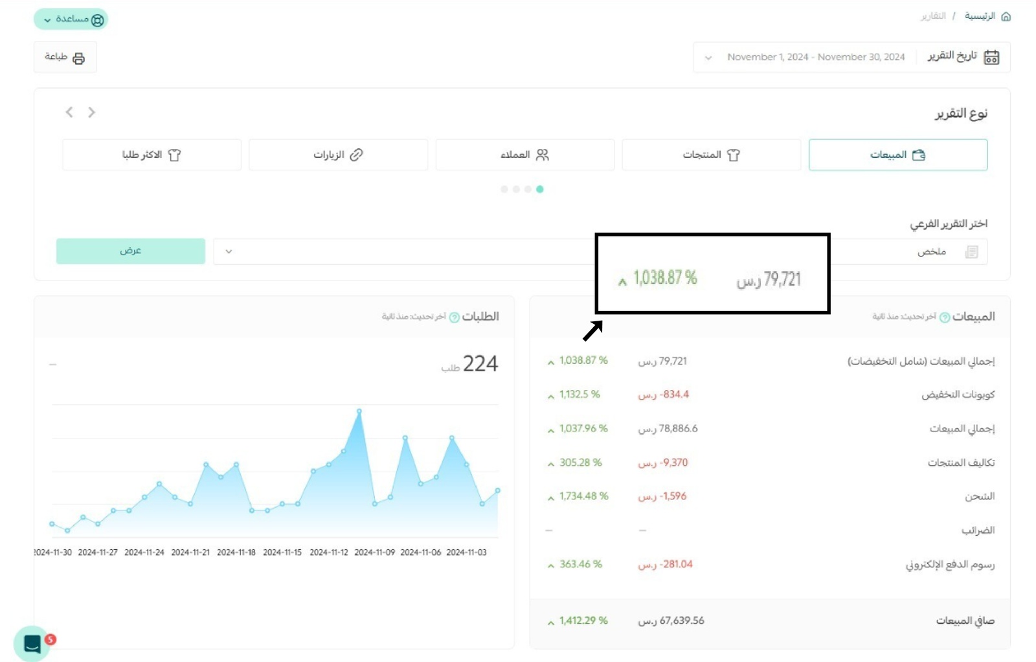Open the chat support bubble icon
Image resolution: width=1036 pixels, height=662 pixels.
32,643
